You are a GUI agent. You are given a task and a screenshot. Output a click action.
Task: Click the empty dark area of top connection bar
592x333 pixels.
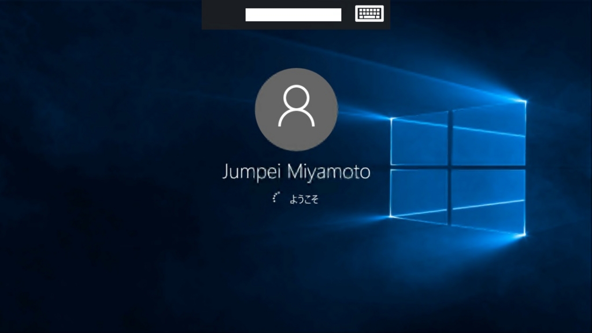pyautogui.click(x=223, y=14)
